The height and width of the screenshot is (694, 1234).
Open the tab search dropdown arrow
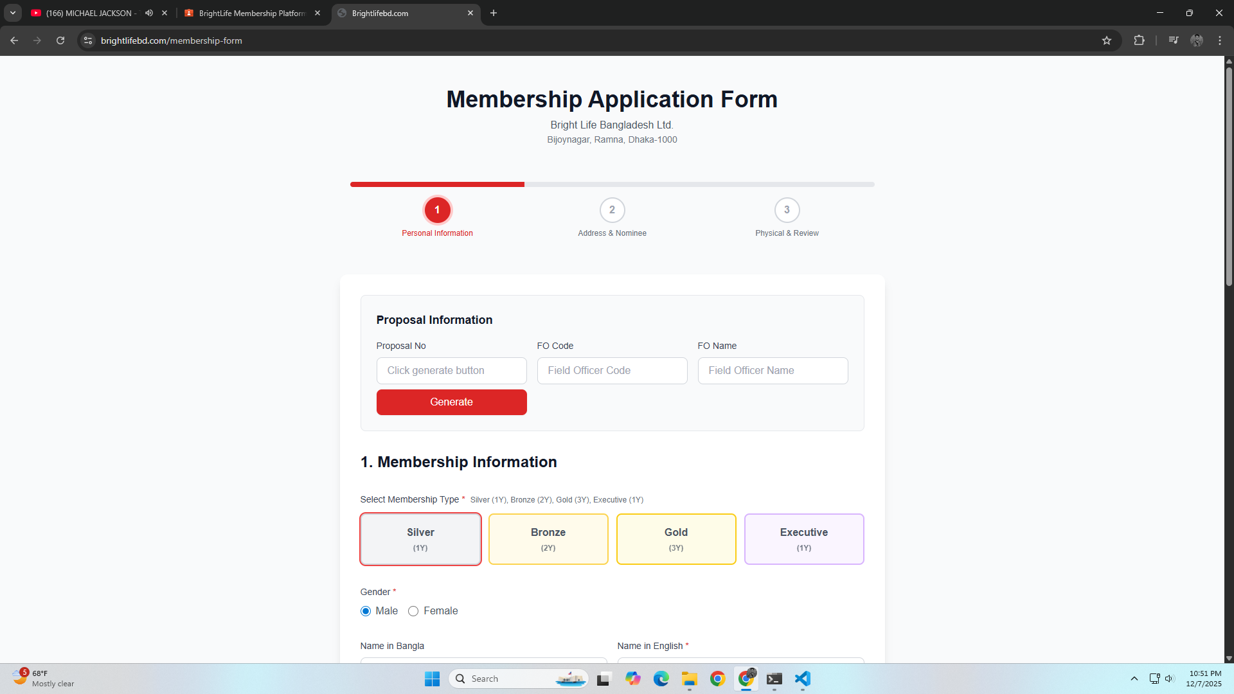pyautogui.click(x=13, y=13)
